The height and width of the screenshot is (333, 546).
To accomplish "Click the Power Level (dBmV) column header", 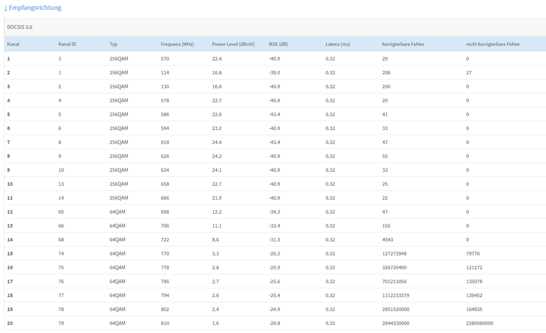I will click(233, 44).
